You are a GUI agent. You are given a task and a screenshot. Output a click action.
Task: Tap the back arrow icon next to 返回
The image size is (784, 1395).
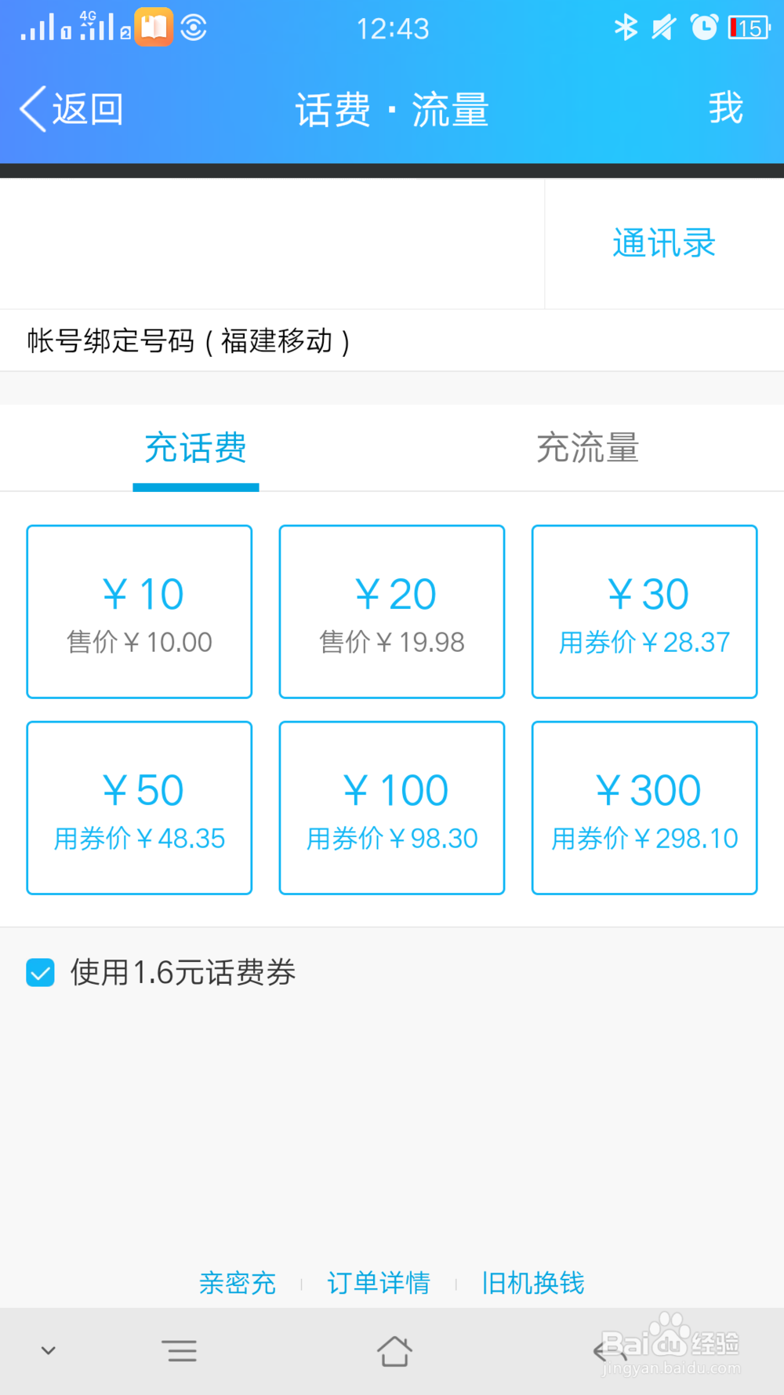tap(33, 109)
